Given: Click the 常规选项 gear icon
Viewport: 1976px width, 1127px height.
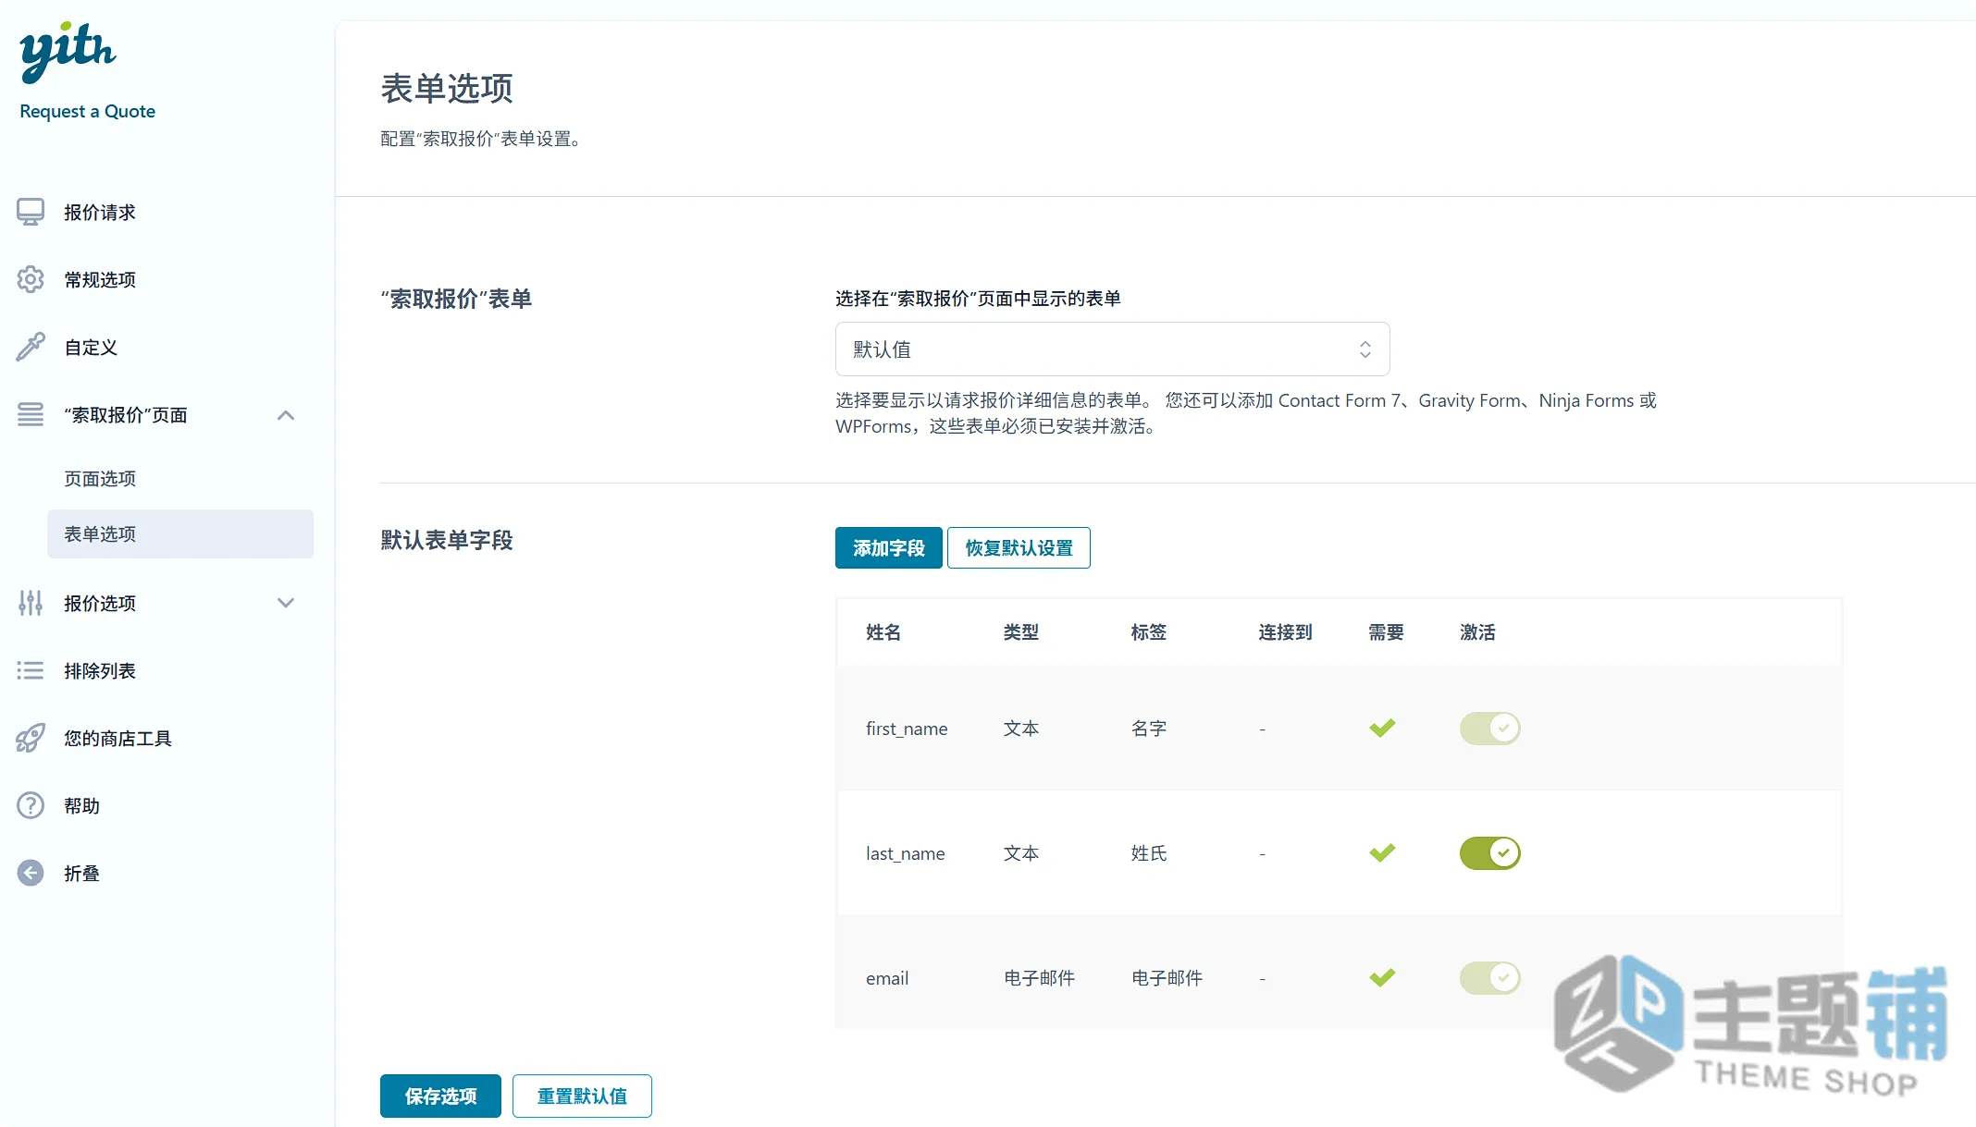Looking at the screenshot, I should (31, 279).
